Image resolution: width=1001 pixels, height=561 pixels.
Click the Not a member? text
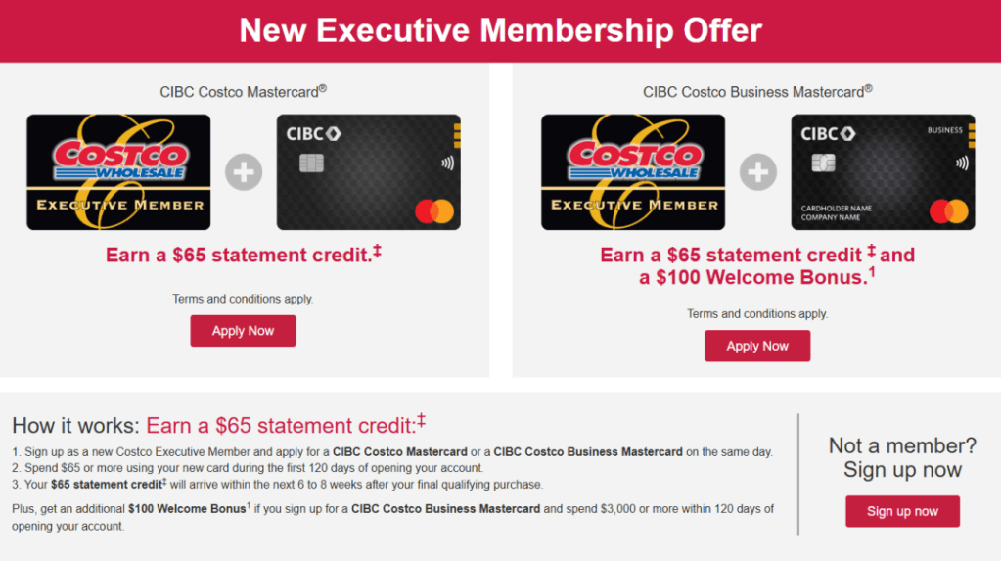click(902, 446)
